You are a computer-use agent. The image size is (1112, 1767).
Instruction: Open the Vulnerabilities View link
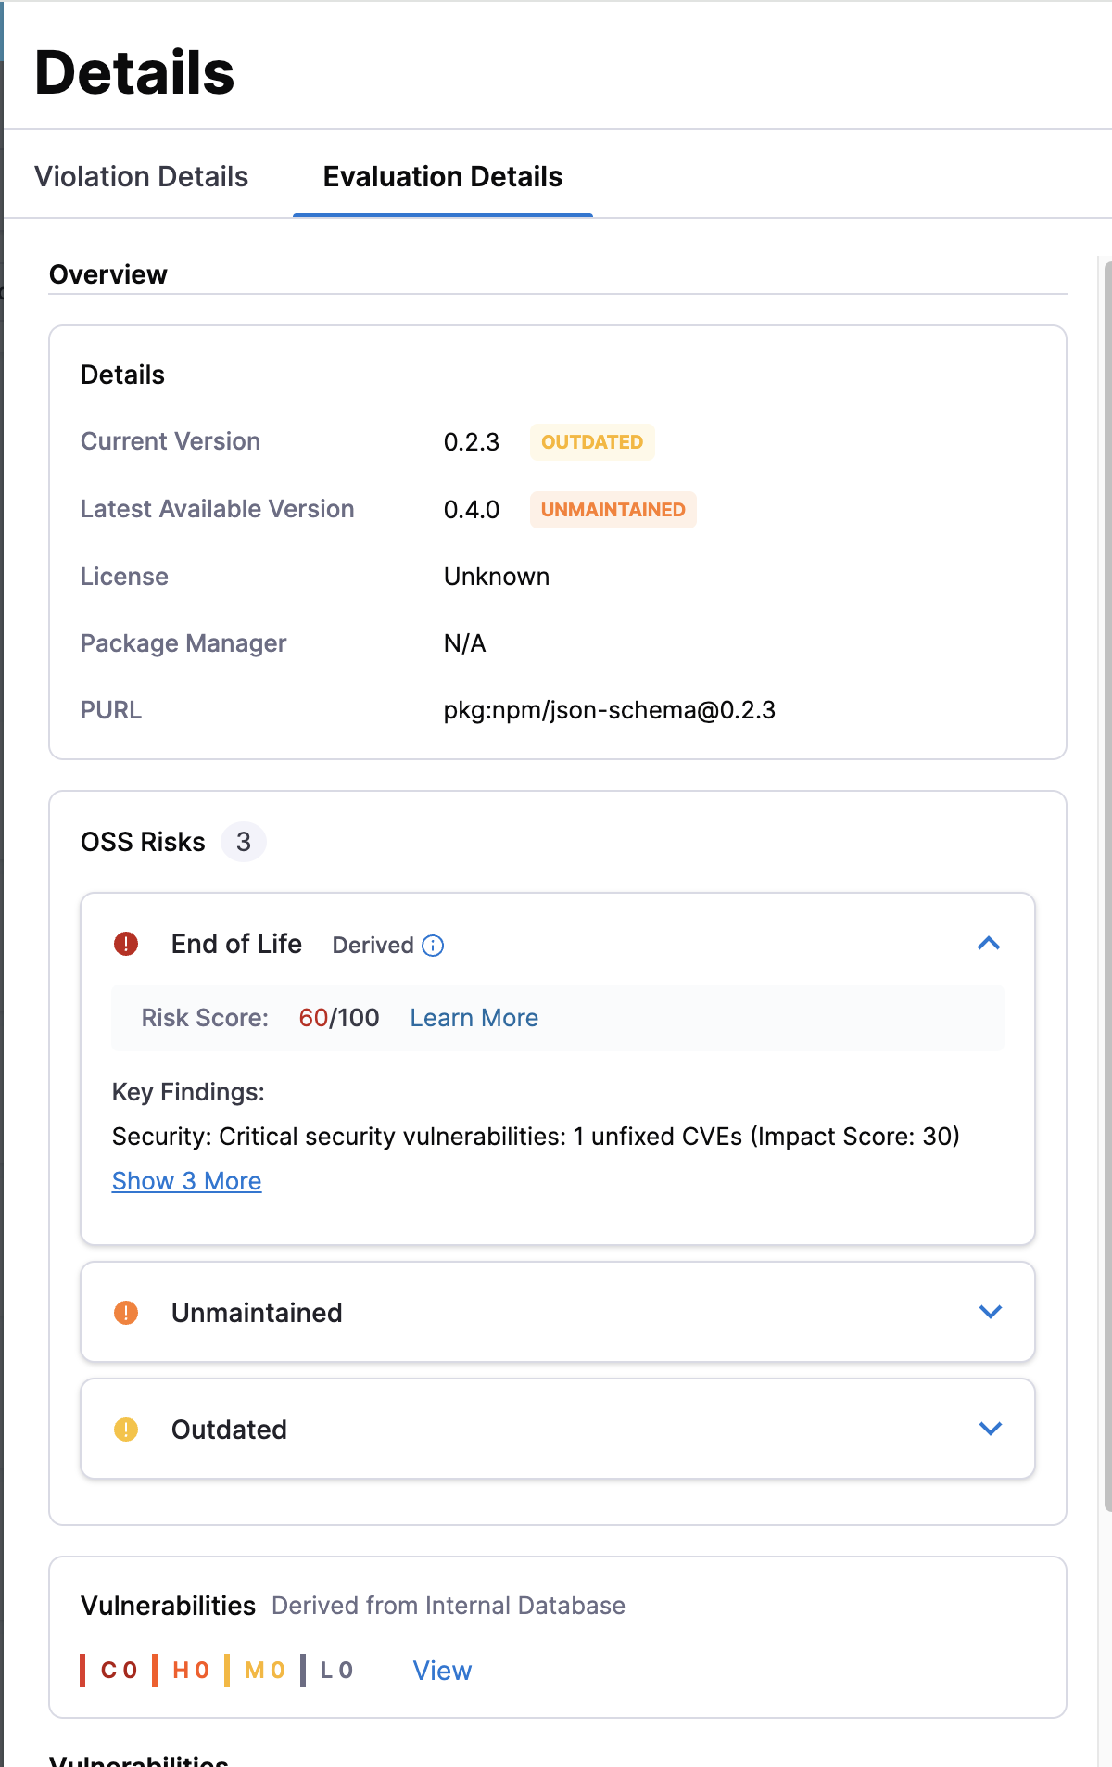pos(442,1671)
